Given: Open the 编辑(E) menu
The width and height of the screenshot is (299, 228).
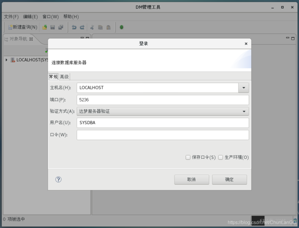Looking at the screenshot, I should point(30,17).
